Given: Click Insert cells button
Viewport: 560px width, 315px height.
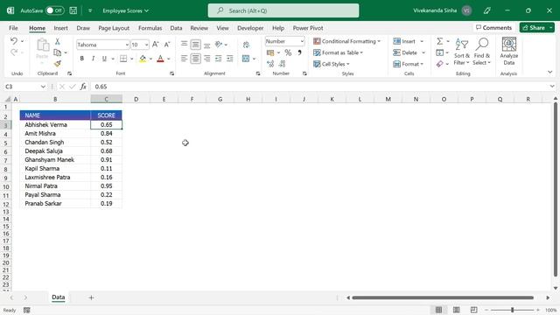Looking at the screenshot, I should coord(405,41).
